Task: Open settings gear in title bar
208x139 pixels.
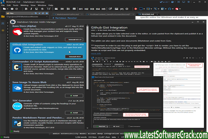Action: click(x=188, y=2)
